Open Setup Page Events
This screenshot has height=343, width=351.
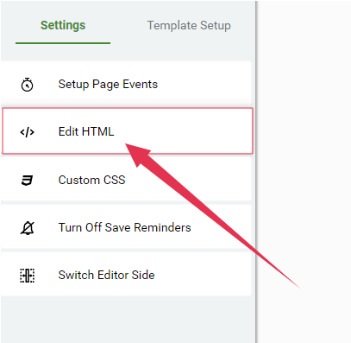[x=126, y=84]
